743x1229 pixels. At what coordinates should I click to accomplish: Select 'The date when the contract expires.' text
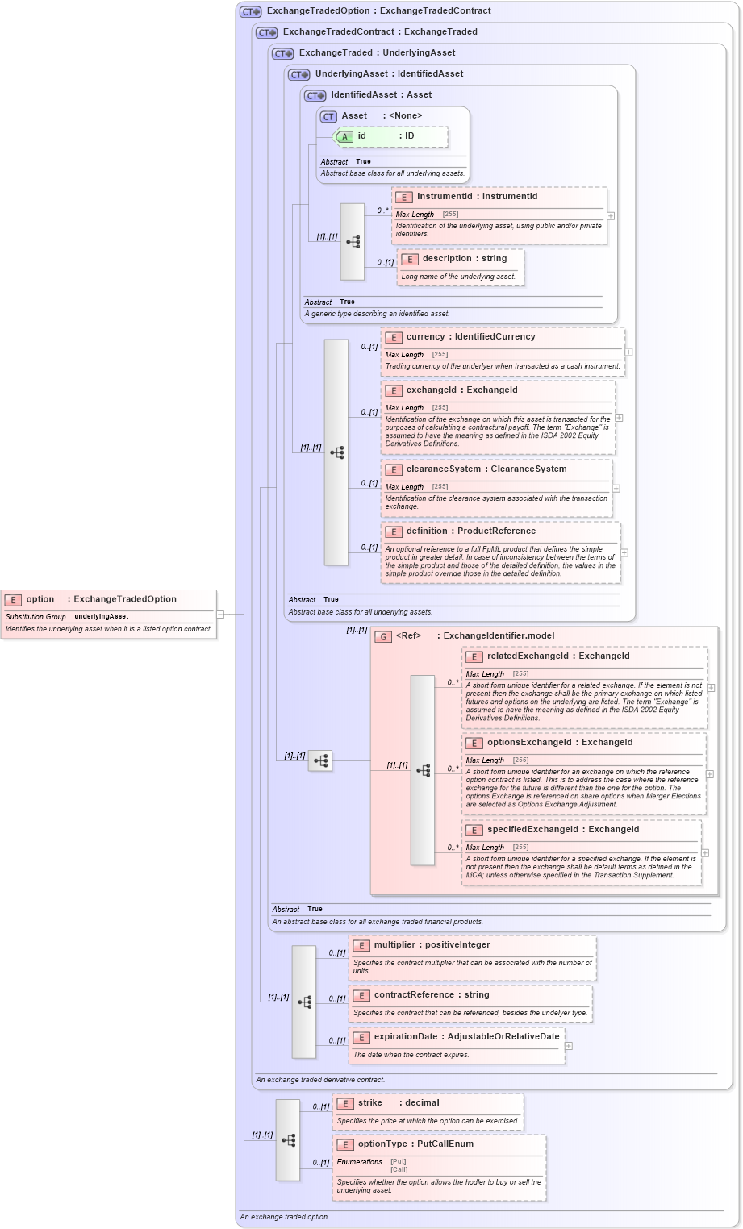coord(411,1055)
